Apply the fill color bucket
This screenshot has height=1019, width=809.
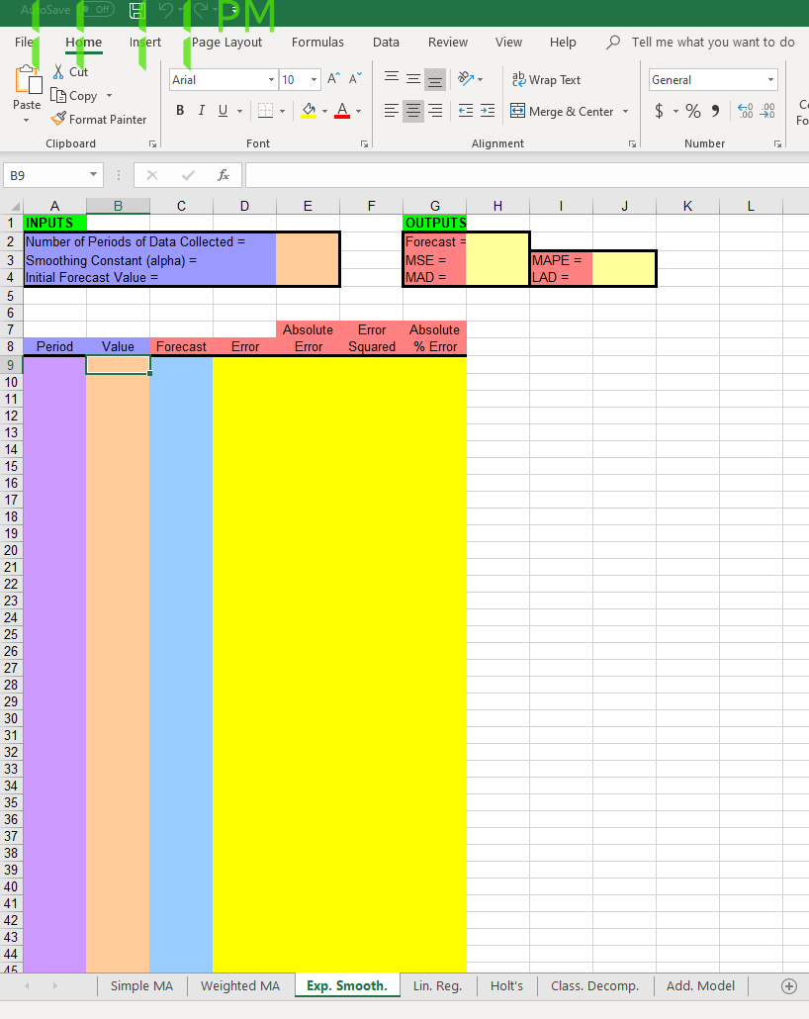[310, 111]
